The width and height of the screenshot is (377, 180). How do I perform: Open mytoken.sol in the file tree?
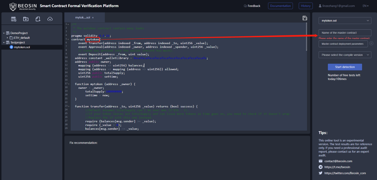(x=22, y=47)
